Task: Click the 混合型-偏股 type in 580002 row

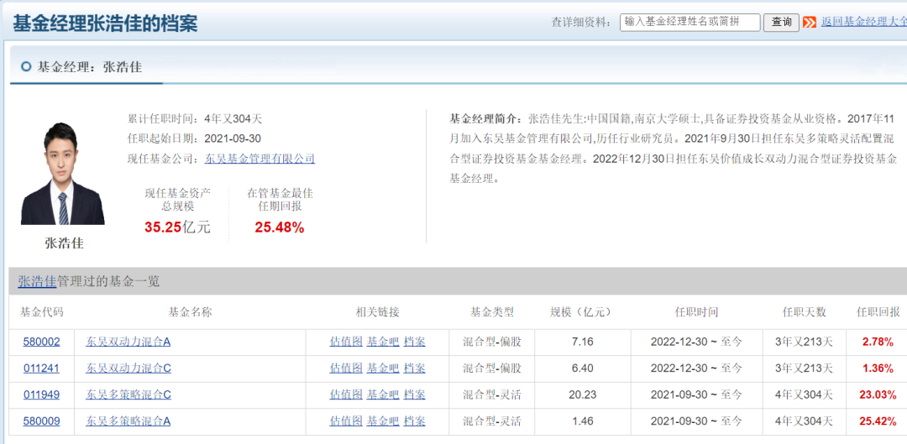Action: [x=491, y=342]
